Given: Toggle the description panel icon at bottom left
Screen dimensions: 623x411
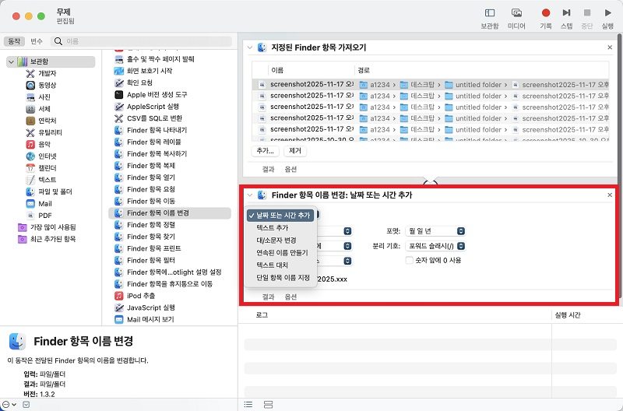Looking at the screenshot, I should pos(26,405).
